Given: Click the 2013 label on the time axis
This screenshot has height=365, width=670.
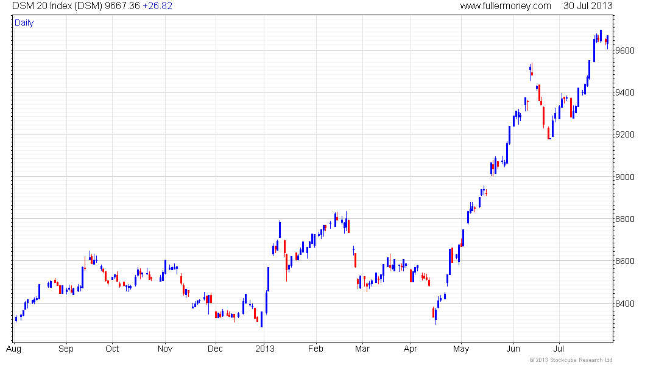Looking at the screenshot, I should [x=264, y=349].
